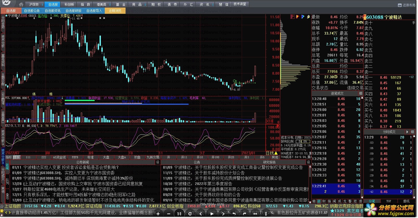
Task: Select the pale pages icon above cost distribution
Action: [x=308, y=17]
